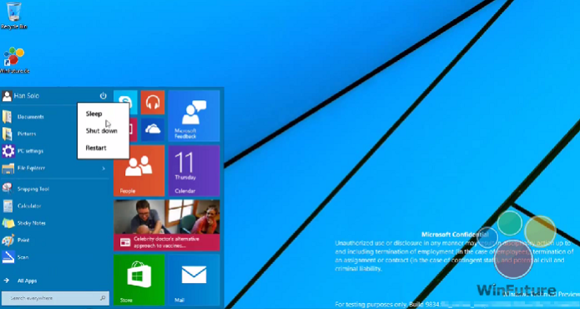Expand File Explorer jump list arrow
This screenshot has height=309, width=580.
coord(103,169)
